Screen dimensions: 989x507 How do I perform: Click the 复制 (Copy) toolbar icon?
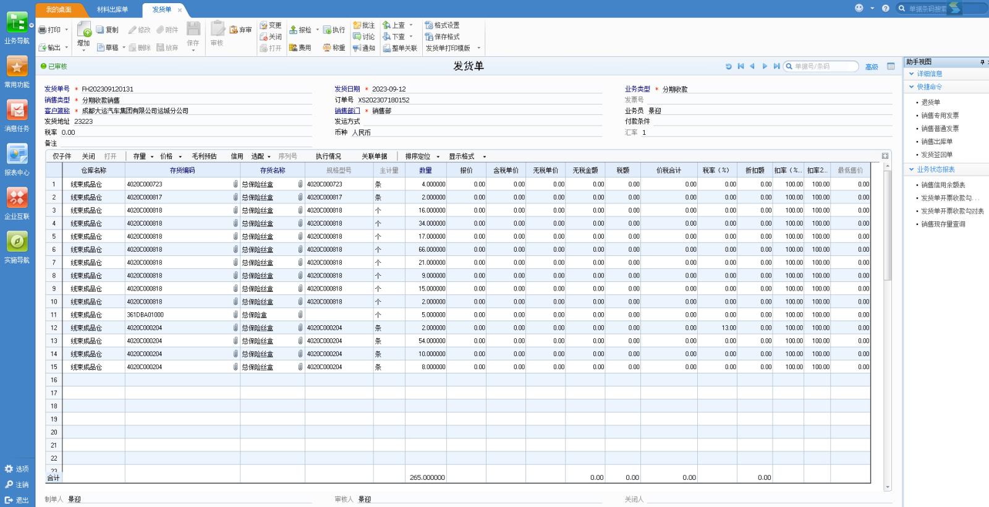pos(100,30)
